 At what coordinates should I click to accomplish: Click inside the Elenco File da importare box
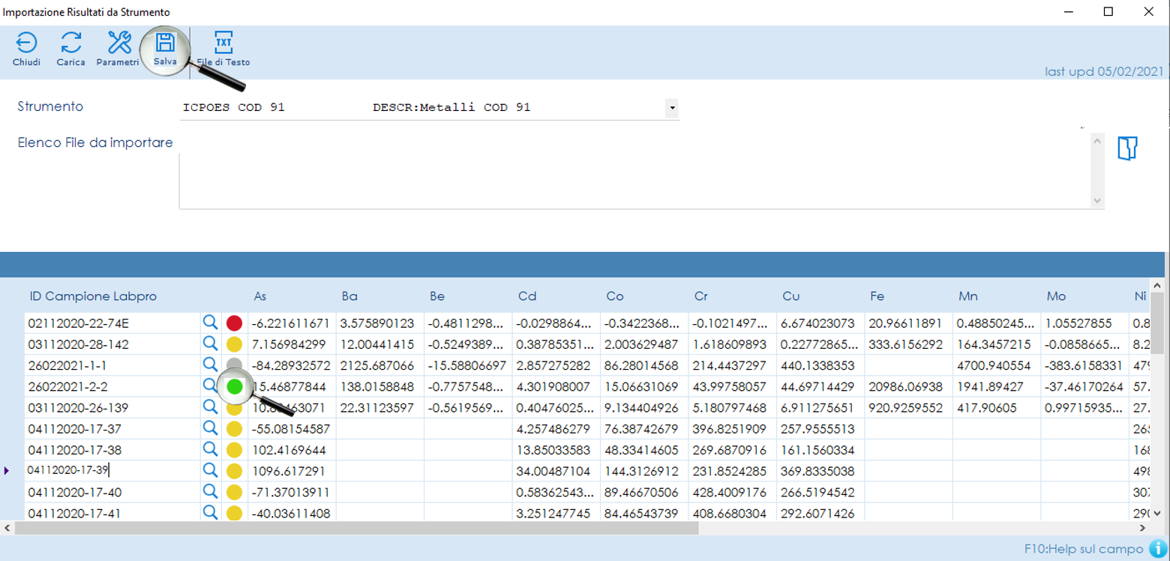click(634, 170)
